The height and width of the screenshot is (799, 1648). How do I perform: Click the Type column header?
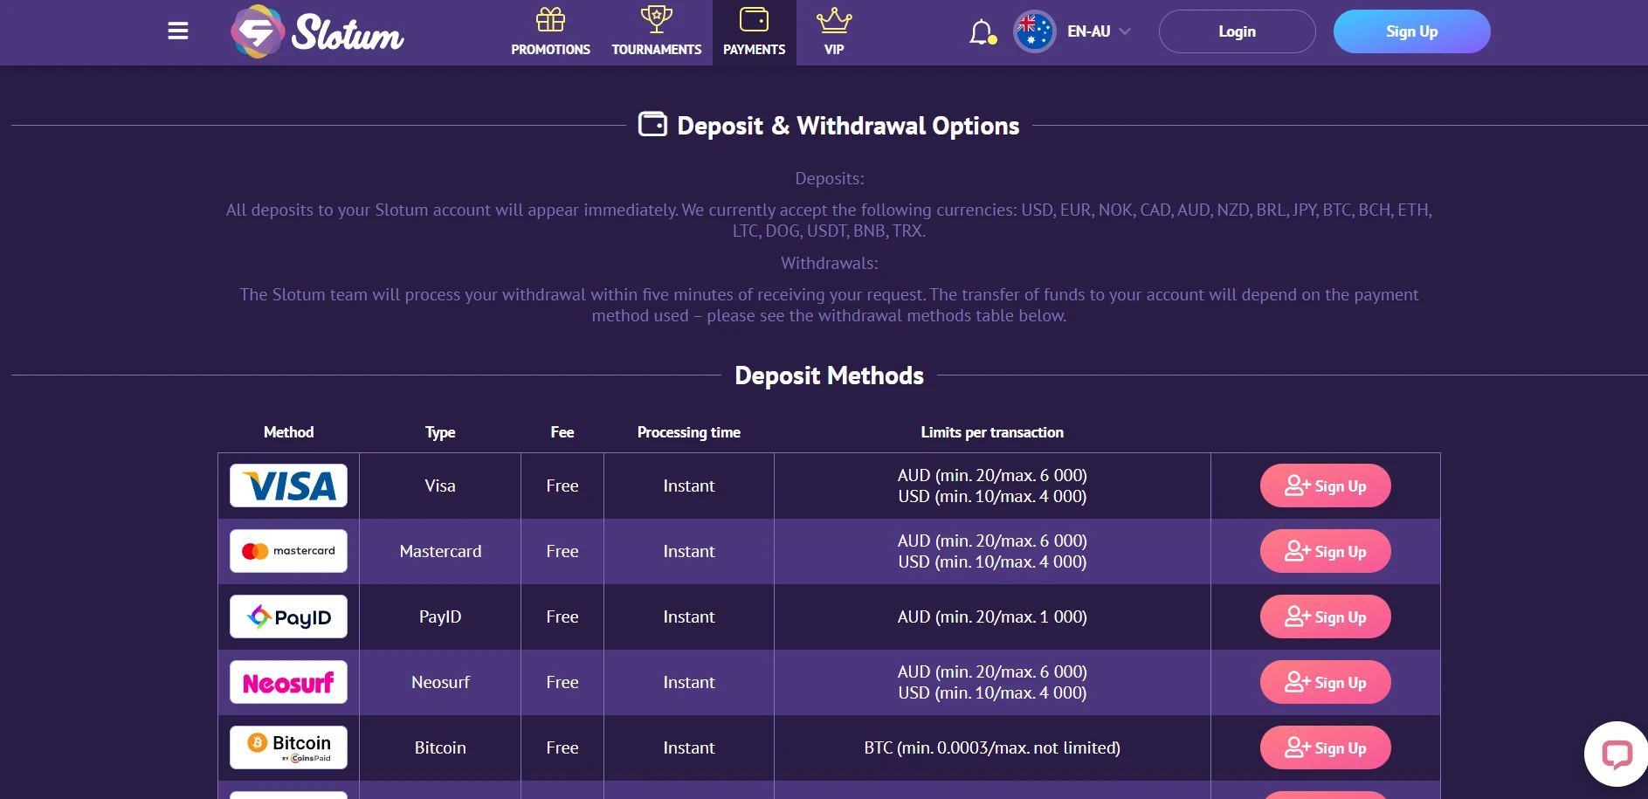click(440, 432)
